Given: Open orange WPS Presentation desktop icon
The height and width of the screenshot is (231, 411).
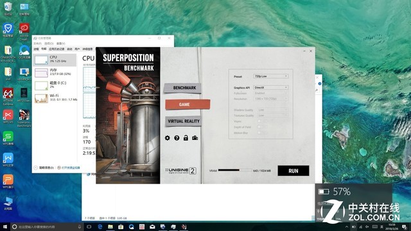Looking at the screenshot, I should tap(8, 182).
